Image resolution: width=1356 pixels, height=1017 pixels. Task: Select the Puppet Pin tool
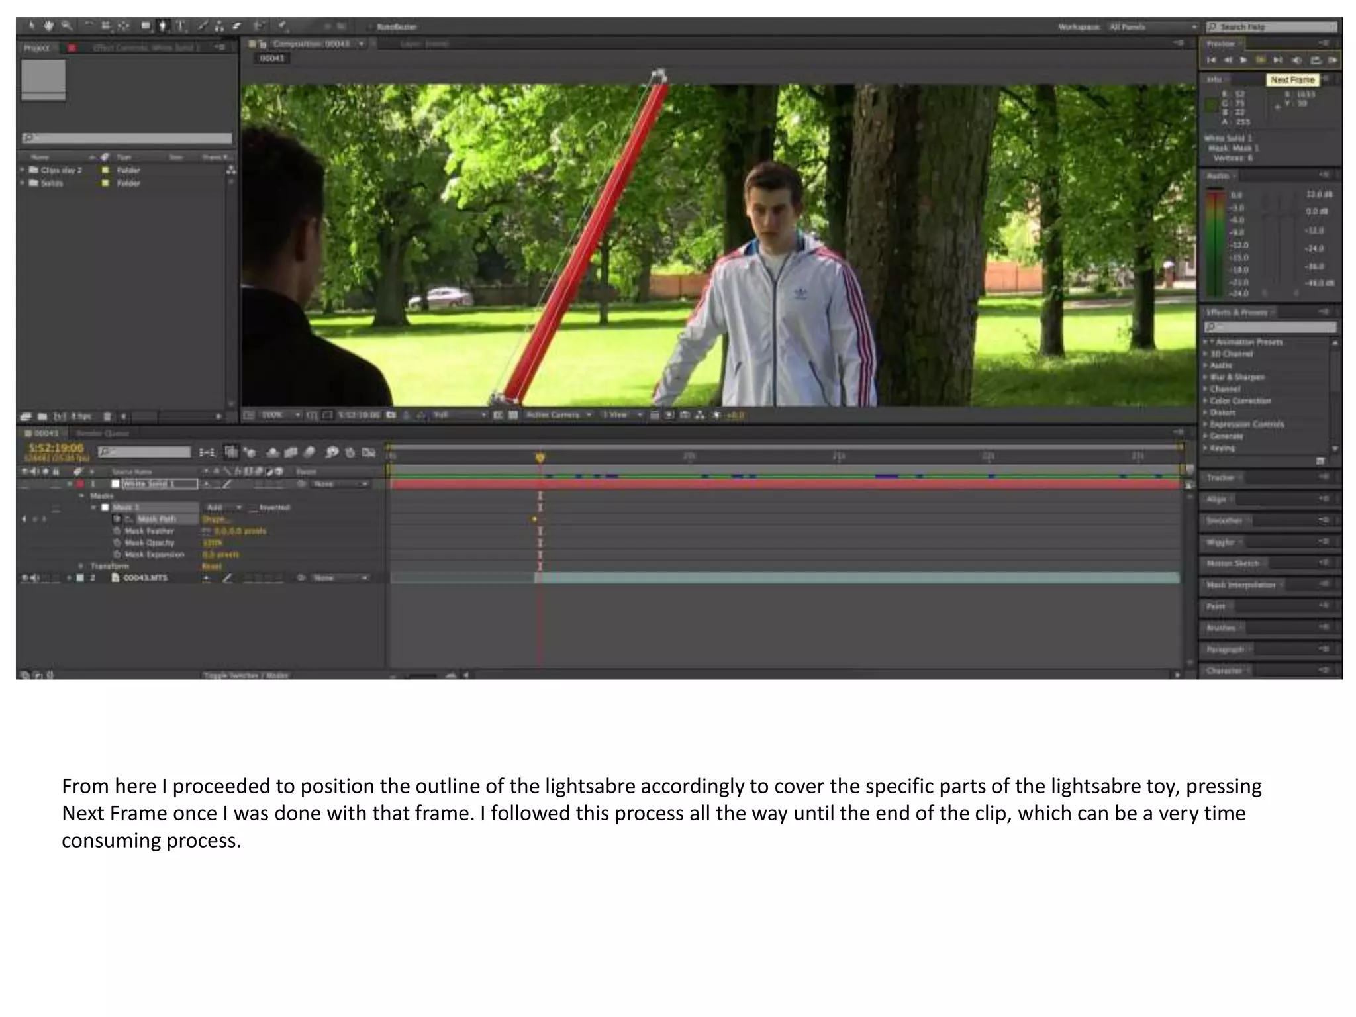[x=283, y=26]
